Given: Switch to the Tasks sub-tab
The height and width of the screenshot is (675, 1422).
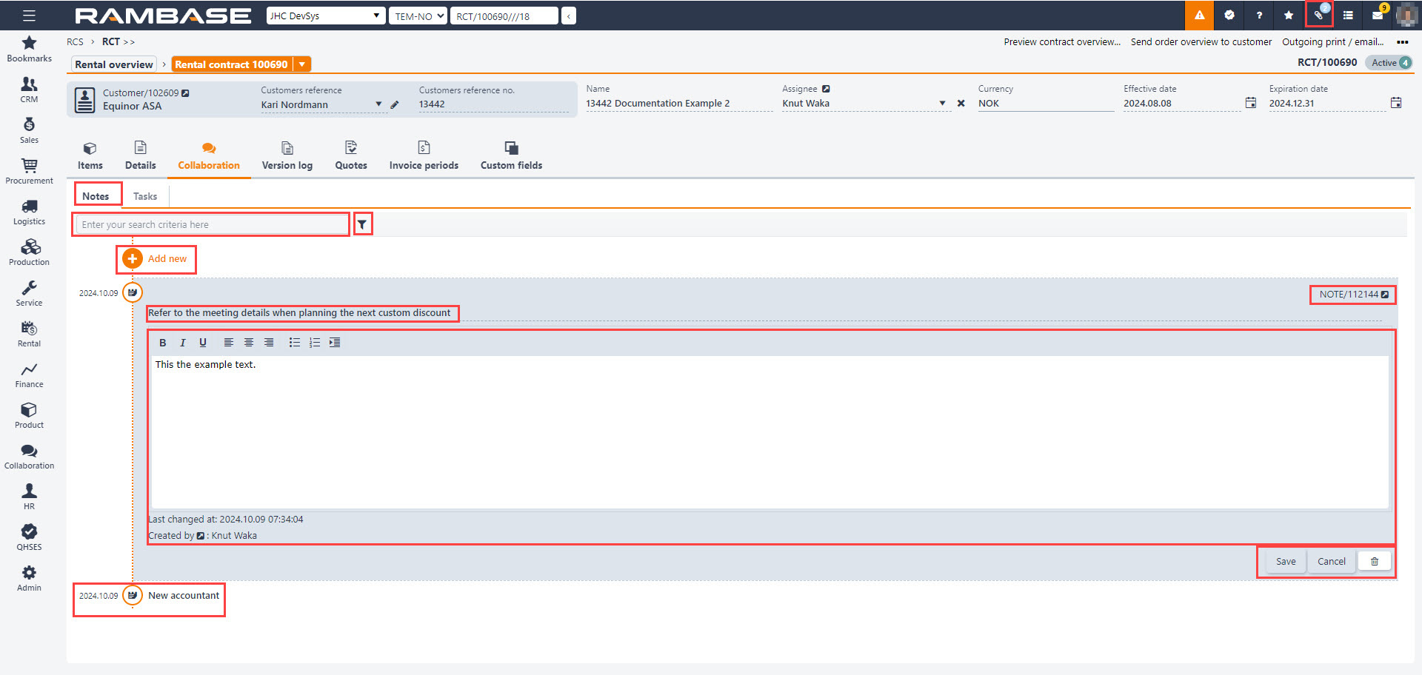Looking at the screenshot, I should pyautogui.click(x=145, y=196).
